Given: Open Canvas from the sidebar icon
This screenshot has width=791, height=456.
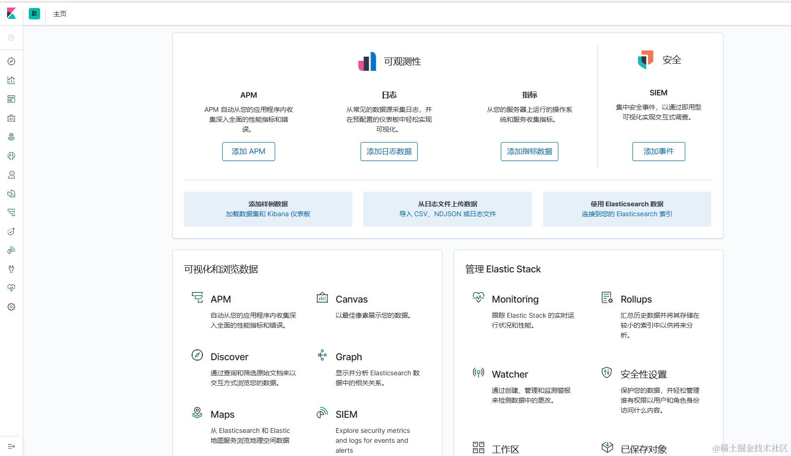Looking at the screenshot, I should [x=11, y=118].
